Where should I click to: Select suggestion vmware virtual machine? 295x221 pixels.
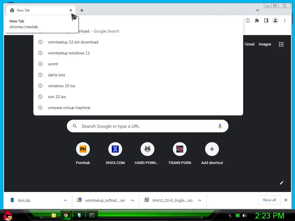138,108
